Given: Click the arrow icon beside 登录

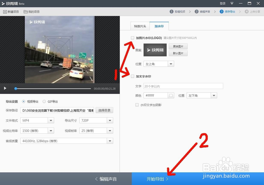Looking at the screenshot, I should 232,3.
